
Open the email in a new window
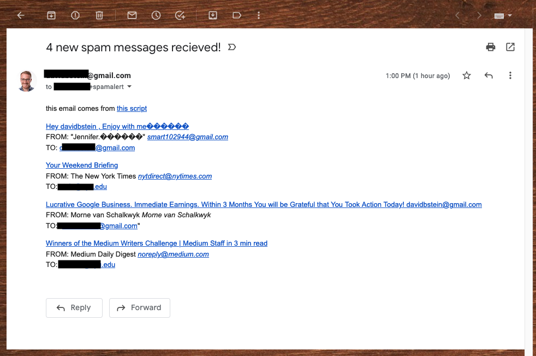pos(510,48)
